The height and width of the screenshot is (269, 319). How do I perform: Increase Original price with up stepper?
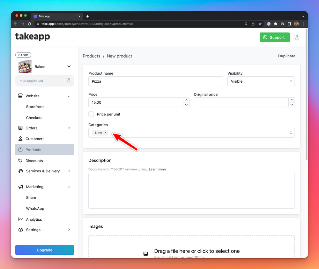coord(292,100)
